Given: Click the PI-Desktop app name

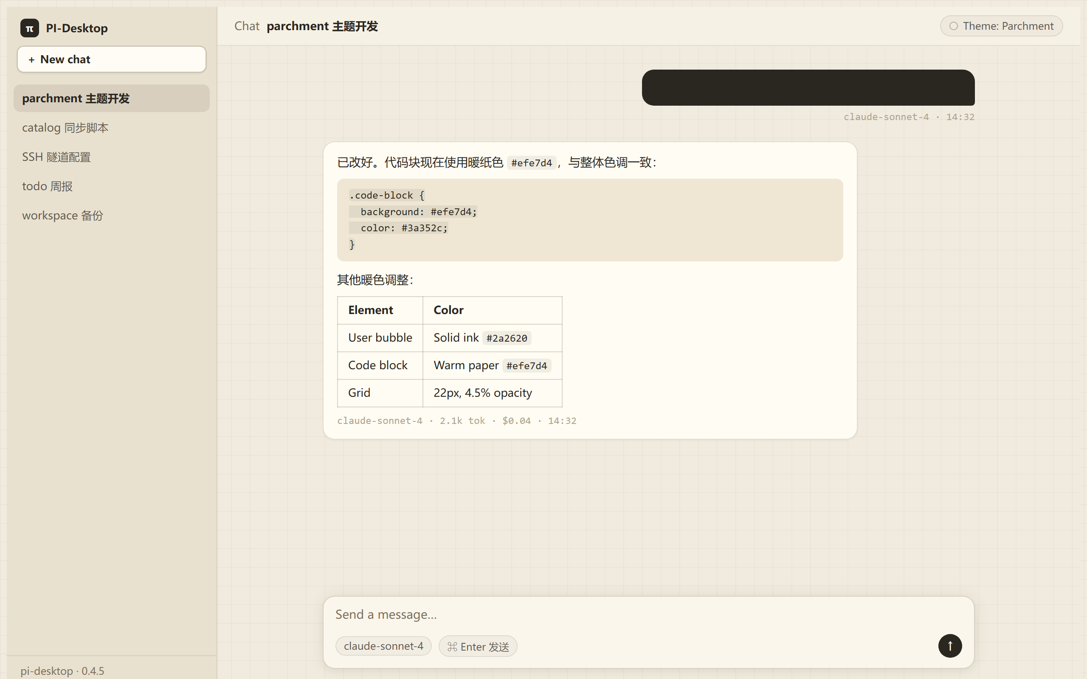Looking at the screenshot, I should tap(77, 28).
